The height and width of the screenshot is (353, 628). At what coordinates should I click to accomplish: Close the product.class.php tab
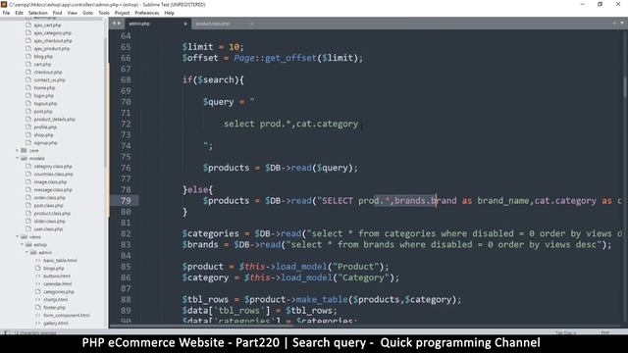click(252, 24)
